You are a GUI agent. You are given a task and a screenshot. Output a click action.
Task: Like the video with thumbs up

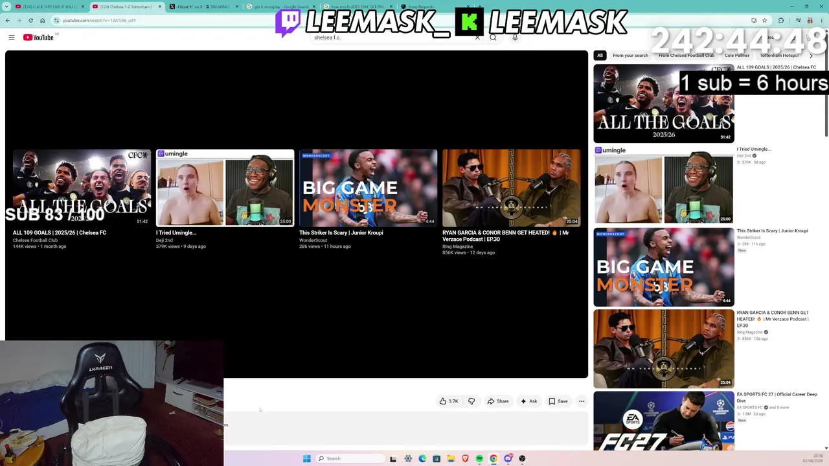(449, 401)
